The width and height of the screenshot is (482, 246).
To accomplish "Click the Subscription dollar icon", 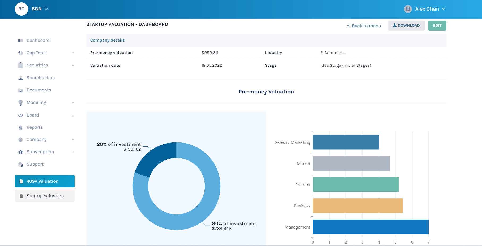I will (x=20, y=152).
